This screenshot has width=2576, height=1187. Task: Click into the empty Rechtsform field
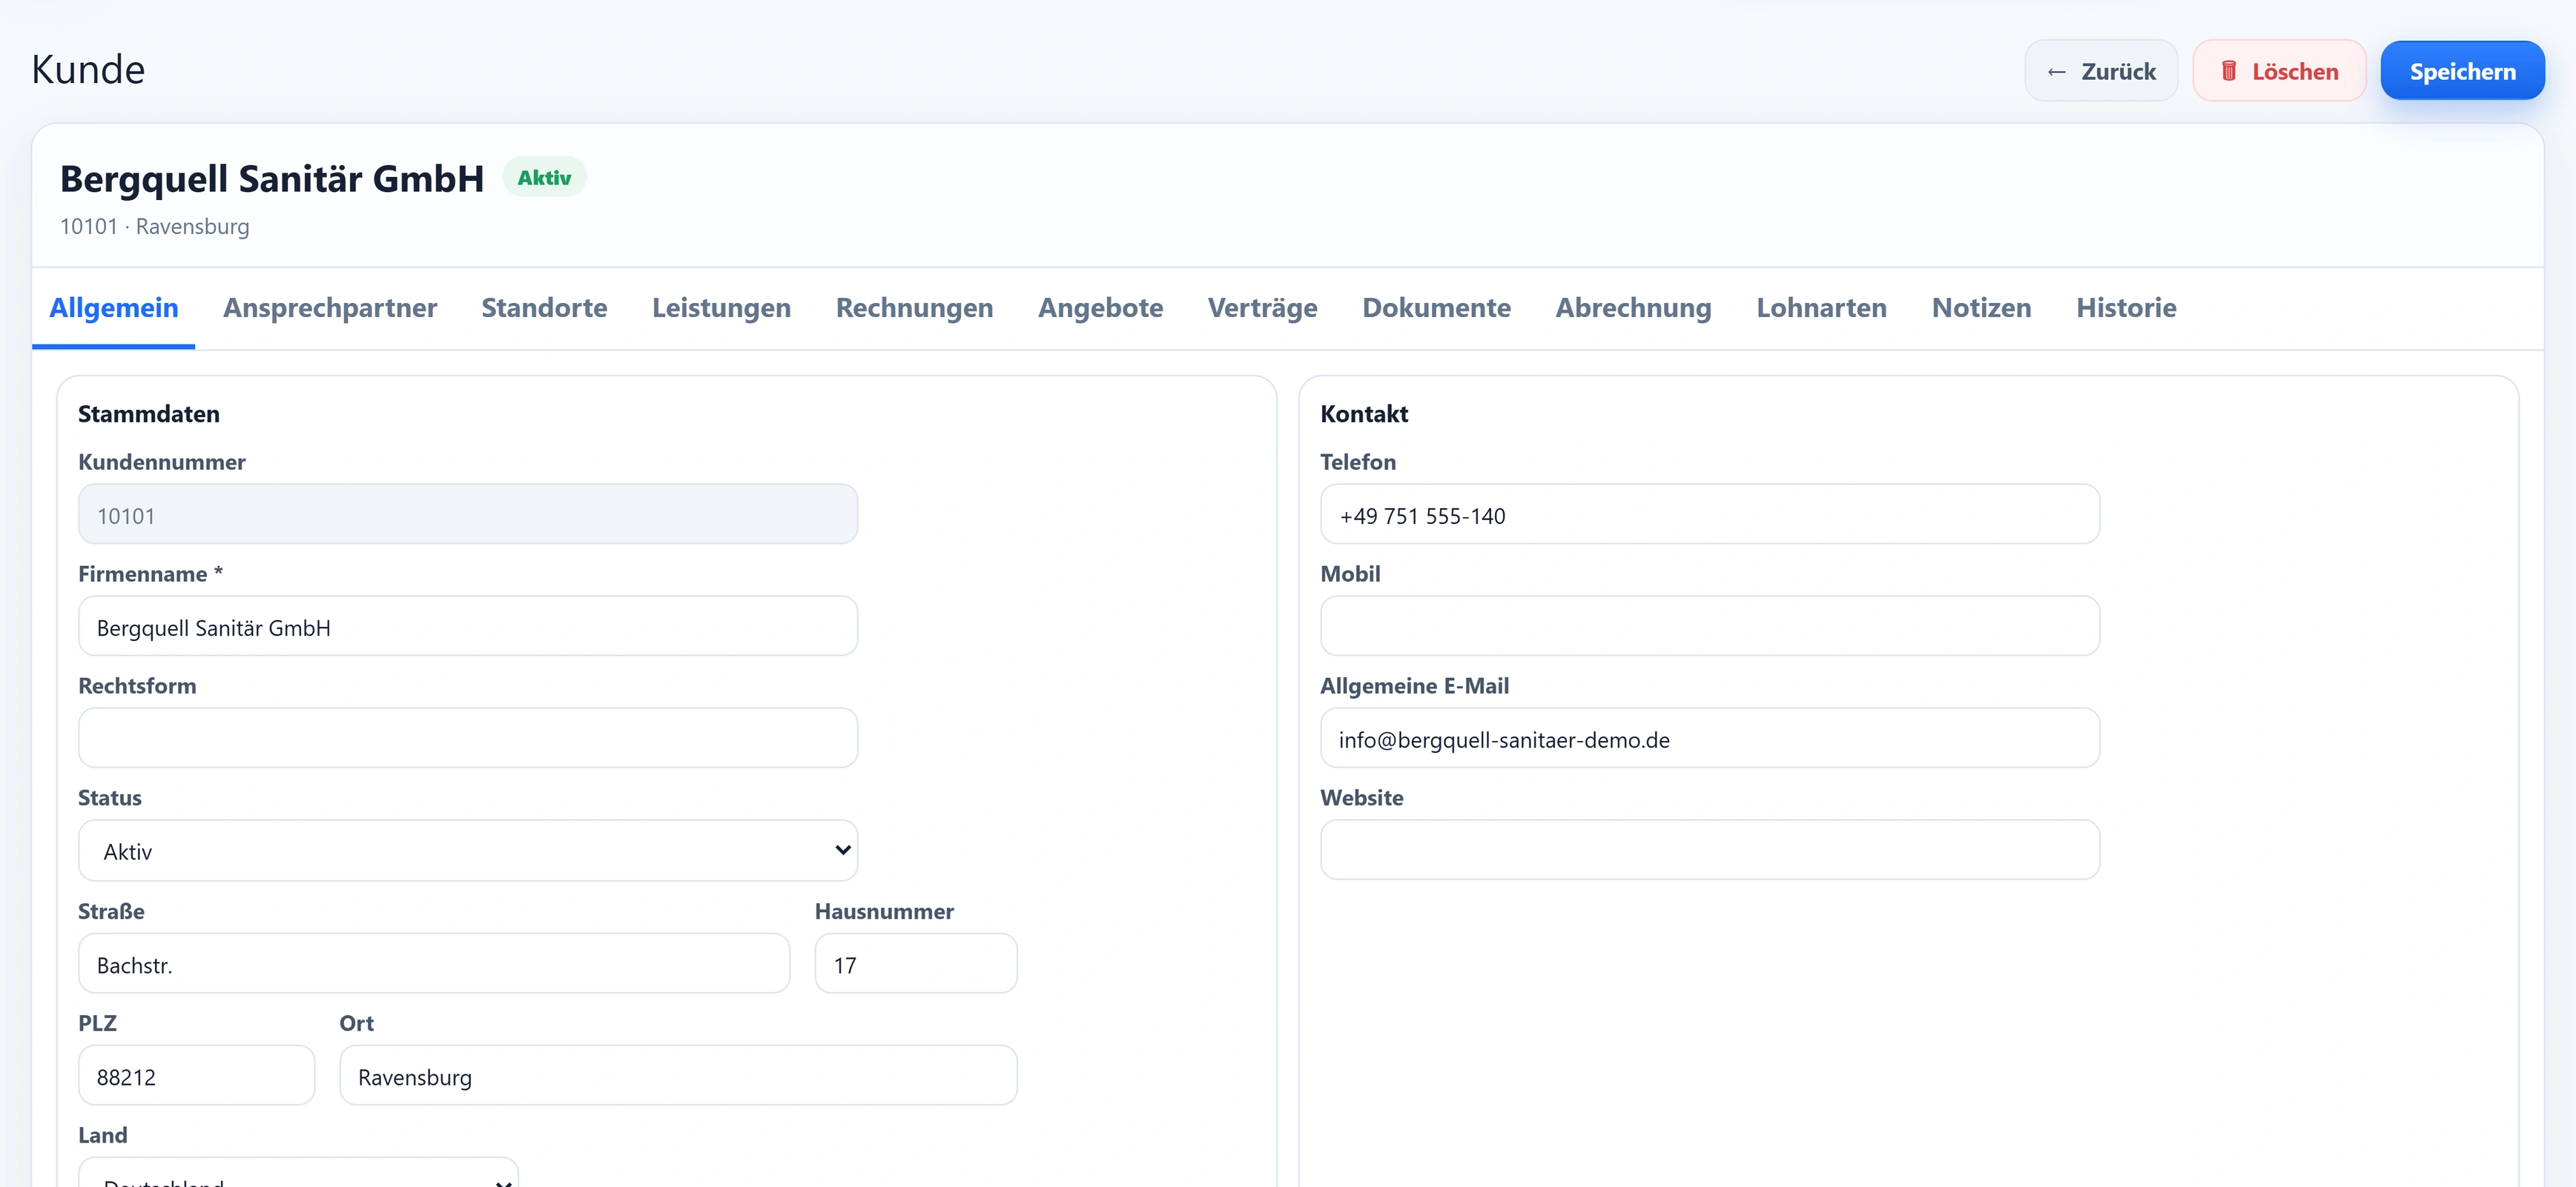[468, 739]
